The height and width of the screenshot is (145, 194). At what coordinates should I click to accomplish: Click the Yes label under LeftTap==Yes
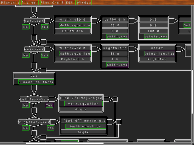pos(49,105)
